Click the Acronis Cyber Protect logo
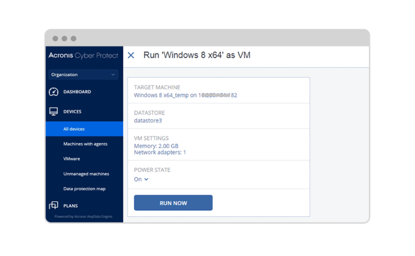Image resolution: width=415 pixels, height=256 pixels. click(x=83, y=56)
